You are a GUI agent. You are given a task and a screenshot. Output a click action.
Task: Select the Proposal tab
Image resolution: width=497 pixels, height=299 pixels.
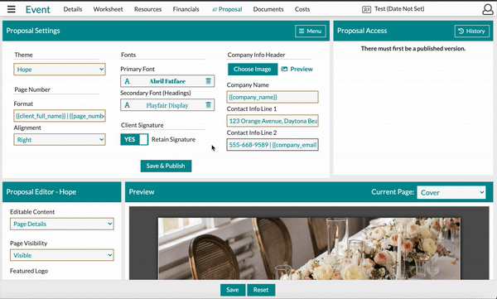coord(227,9)
